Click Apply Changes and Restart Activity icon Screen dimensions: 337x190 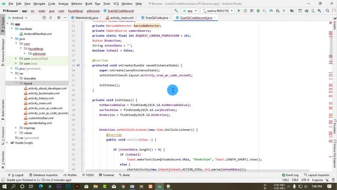[245, 11]
